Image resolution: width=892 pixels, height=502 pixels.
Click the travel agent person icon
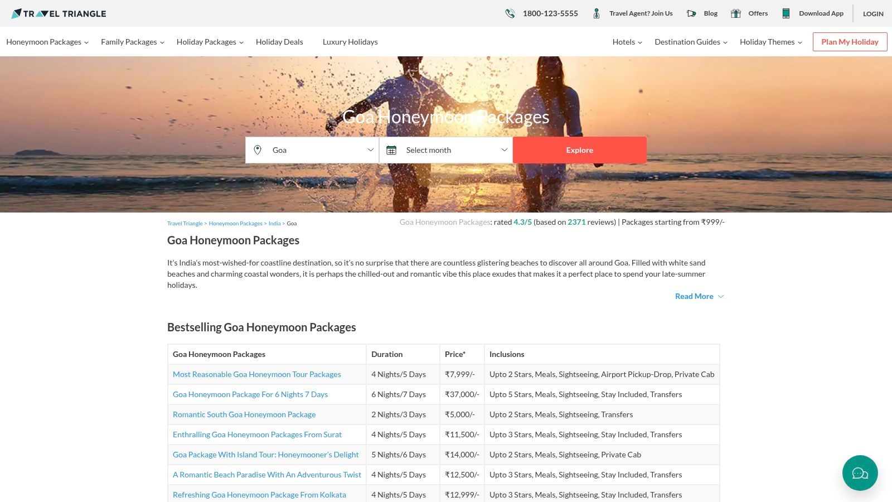pyautogui.click(x=596, y=13)
